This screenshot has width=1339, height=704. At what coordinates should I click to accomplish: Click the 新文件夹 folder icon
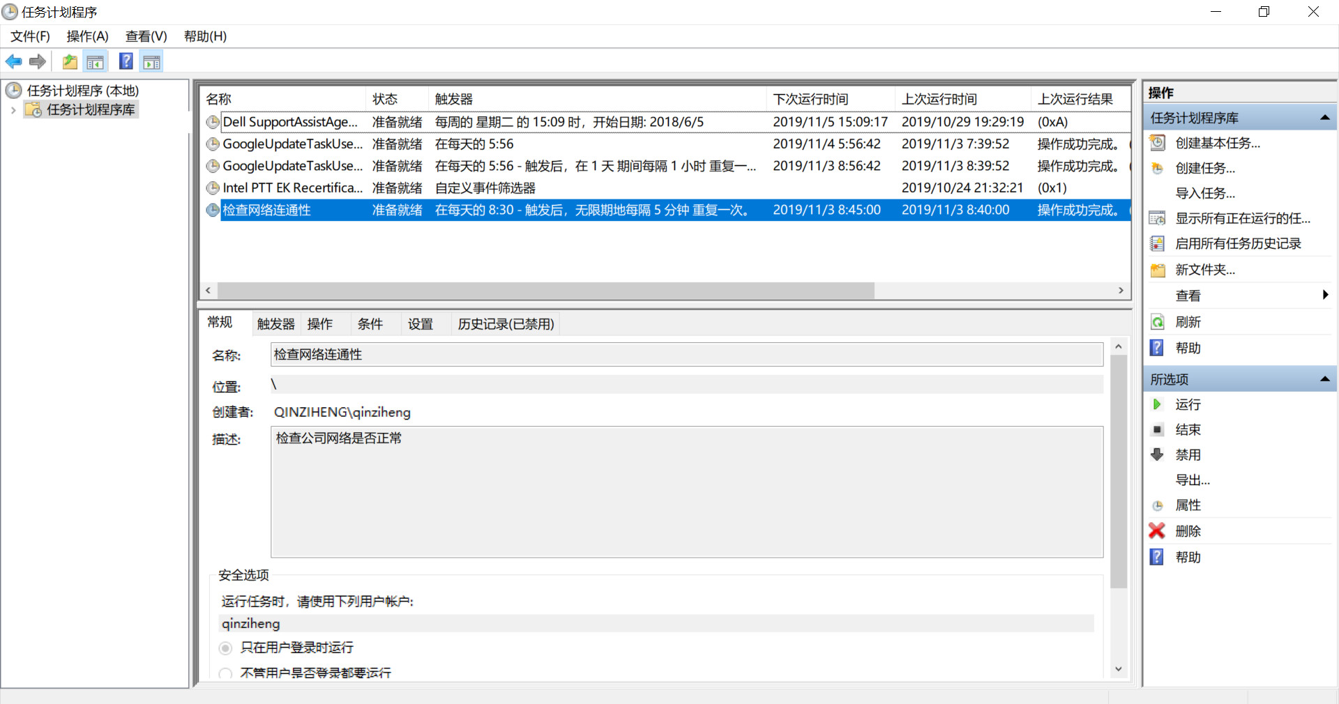1158,270
